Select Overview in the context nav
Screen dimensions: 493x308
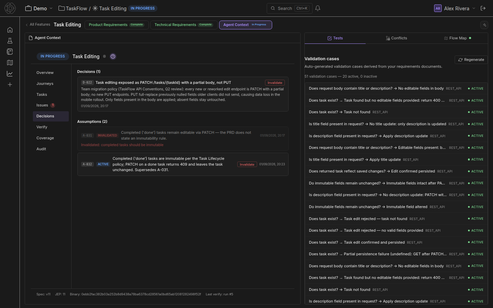click(51, 73)
